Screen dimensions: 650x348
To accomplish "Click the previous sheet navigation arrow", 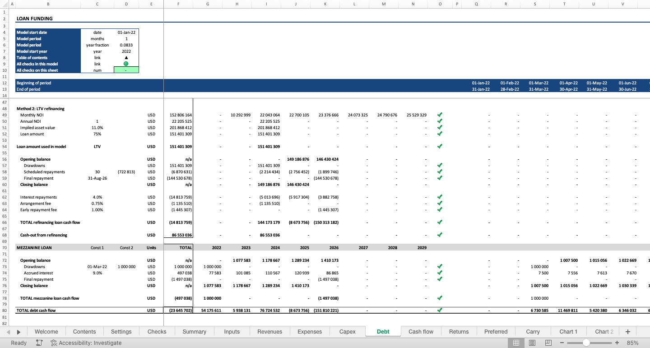I will click(8, 332).
